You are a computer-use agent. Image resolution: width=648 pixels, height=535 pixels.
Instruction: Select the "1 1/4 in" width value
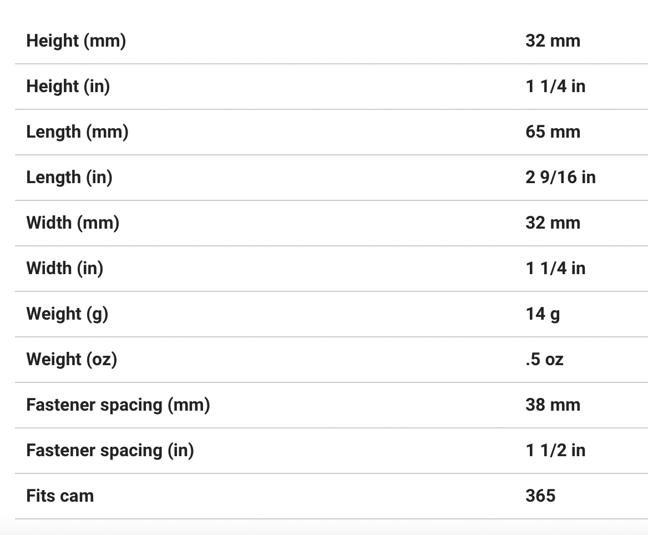[x=555, y=269]
